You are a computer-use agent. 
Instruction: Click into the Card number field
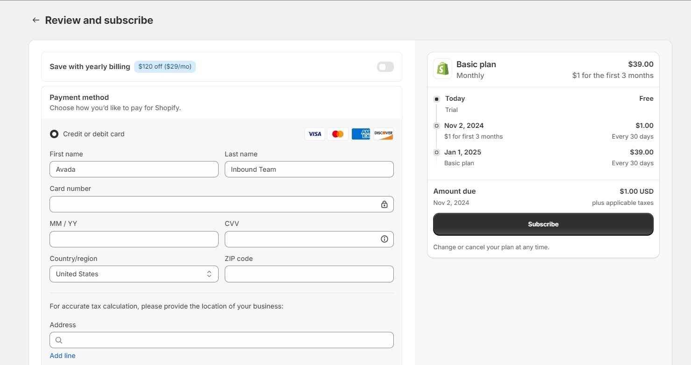pyautogui.click(x=221, y=204)
